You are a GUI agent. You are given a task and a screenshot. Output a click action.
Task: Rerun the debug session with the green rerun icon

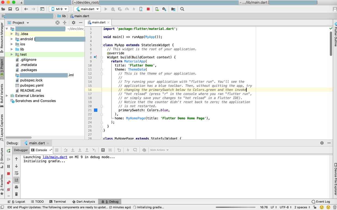click(9, 150)
